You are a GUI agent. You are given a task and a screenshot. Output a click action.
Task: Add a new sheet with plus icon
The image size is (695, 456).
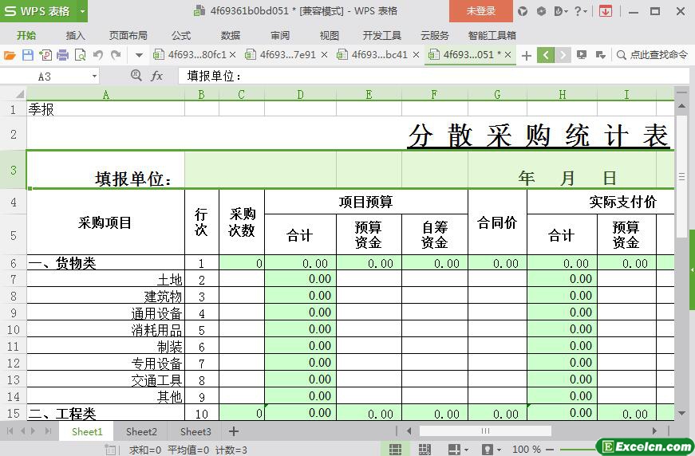233,431
